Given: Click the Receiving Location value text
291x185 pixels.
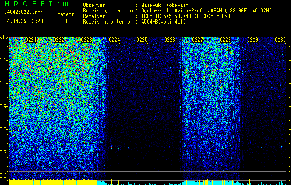Looking at the screenshot, I should point(206,11).
